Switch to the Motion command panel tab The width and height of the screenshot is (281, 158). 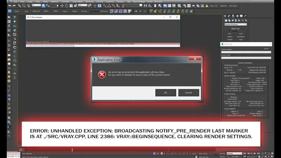[237, 16]
